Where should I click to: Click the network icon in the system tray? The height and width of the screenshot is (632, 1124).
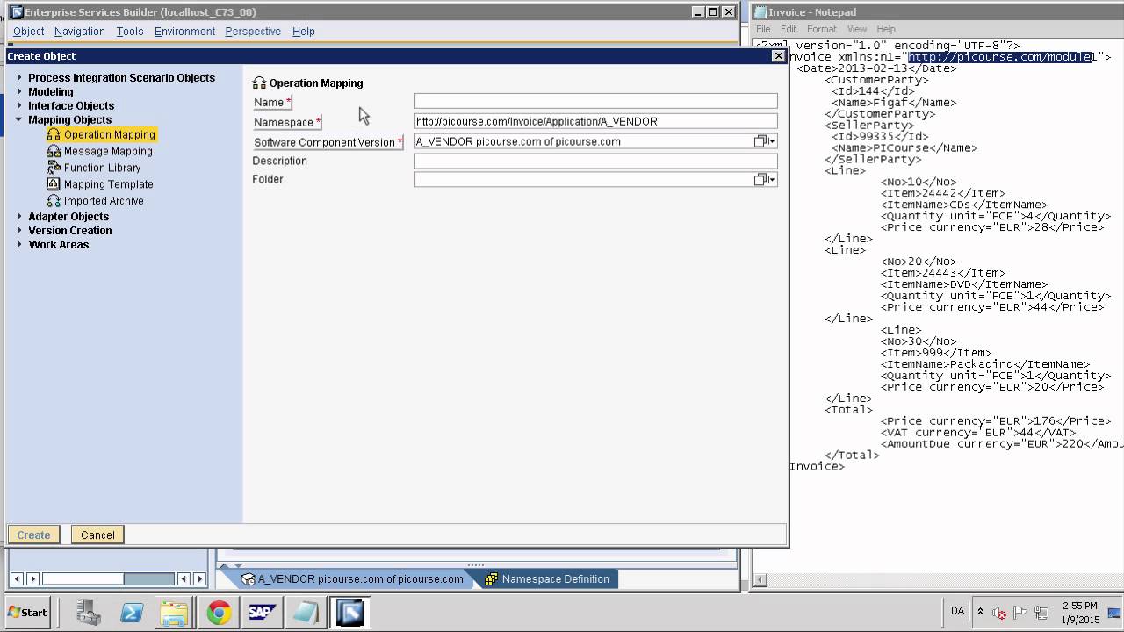[x=1041, y=613]
